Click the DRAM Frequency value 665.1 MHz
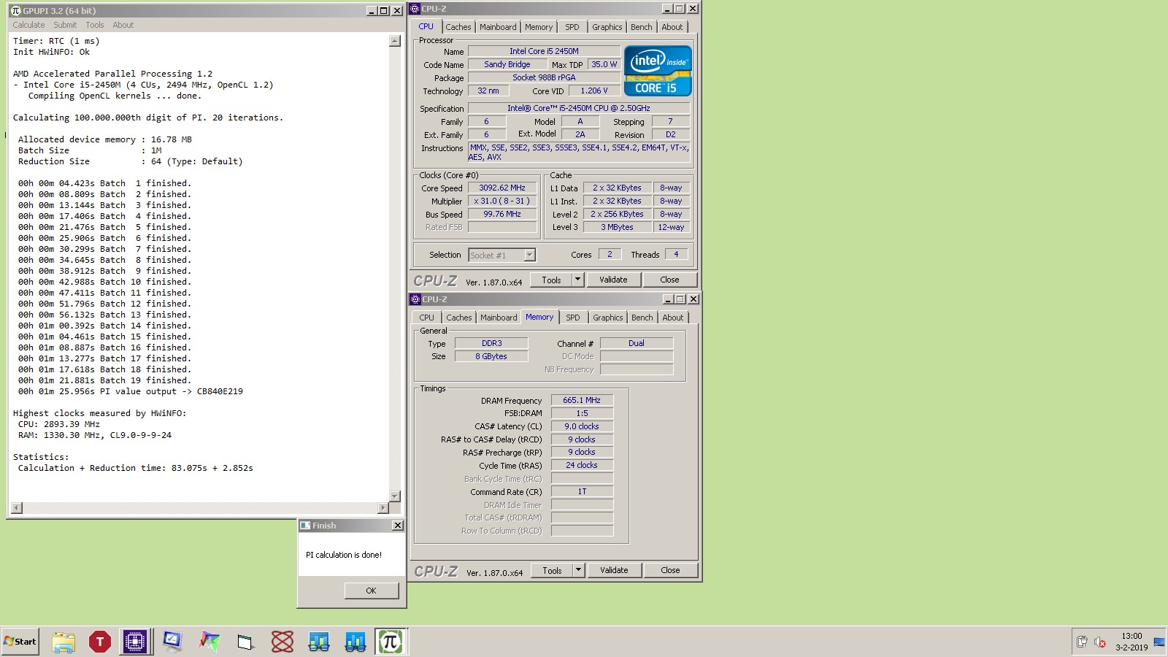The width and height of the screenshot is (1168, 657). pos(582,400)
